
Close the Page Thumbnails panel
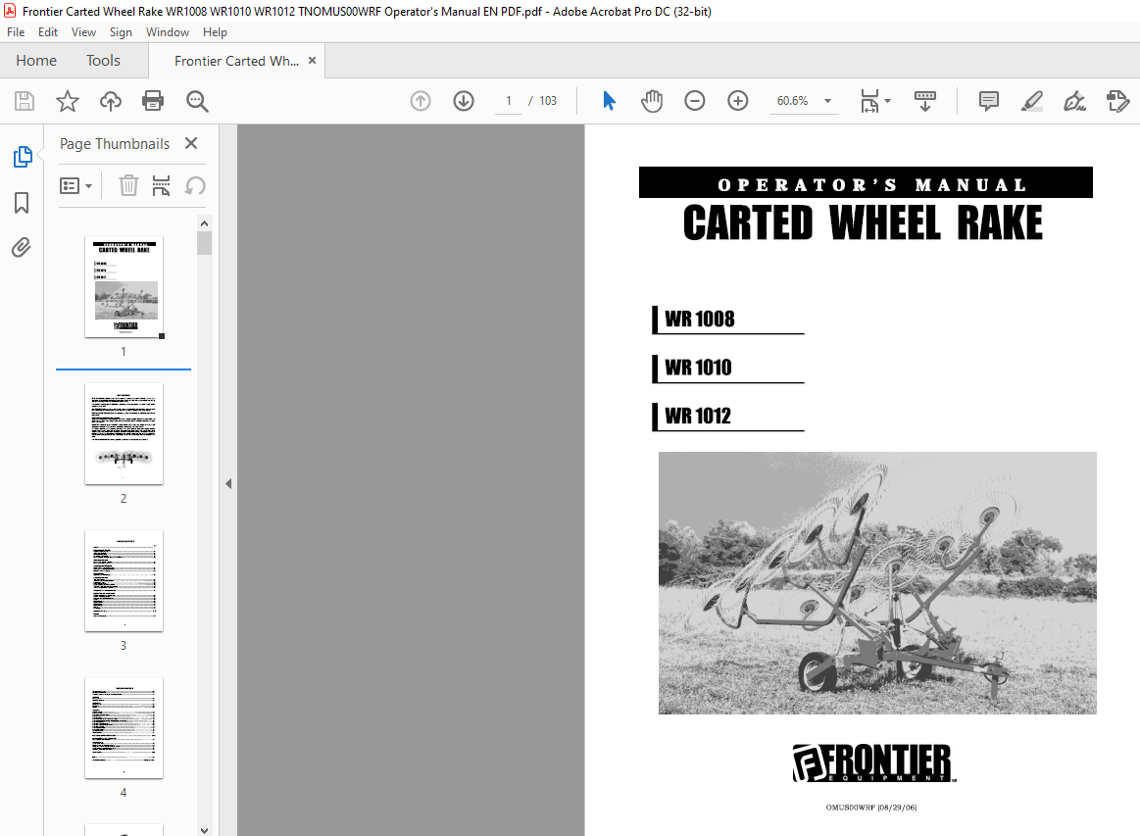click(191, 143)
